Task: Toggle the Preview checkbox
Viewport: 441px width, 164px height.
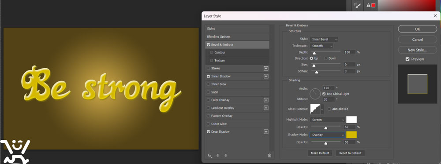Action: click(x=407, y=59)
